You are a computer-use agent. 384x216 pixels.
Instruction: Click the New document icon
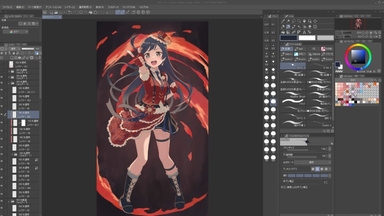click(51, 12)
